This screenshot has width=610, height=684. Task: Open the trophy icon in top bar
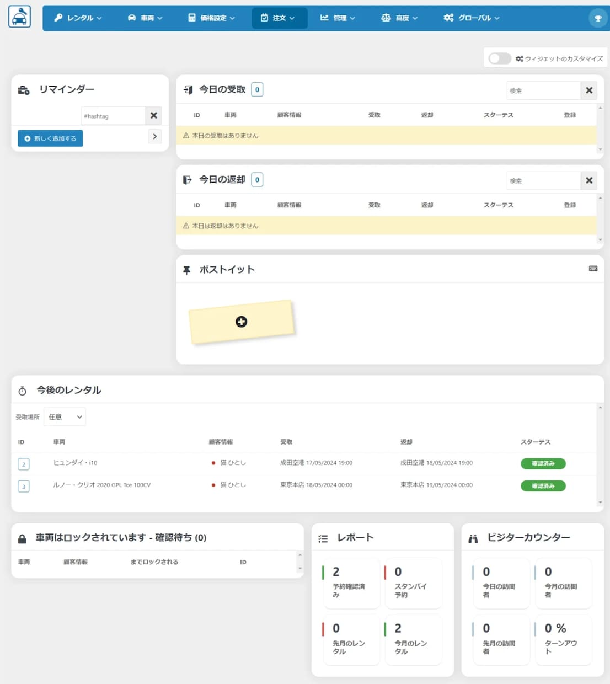[598, 18]
